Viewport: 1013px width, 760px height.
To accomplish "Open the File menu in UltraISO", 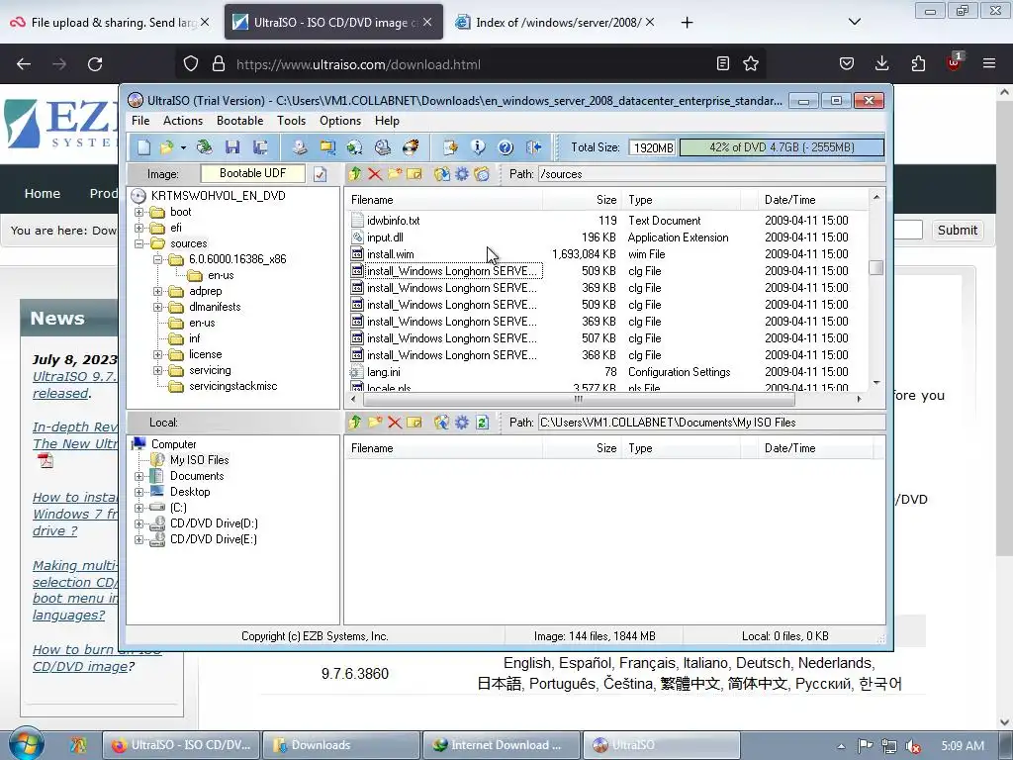I will coord(140,121).
